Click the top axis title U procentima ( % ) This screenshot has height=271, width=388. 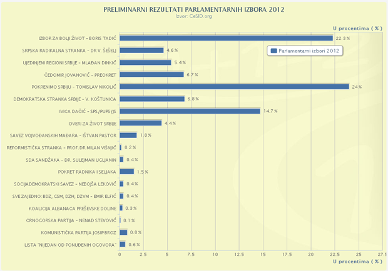tap(357, 28)
